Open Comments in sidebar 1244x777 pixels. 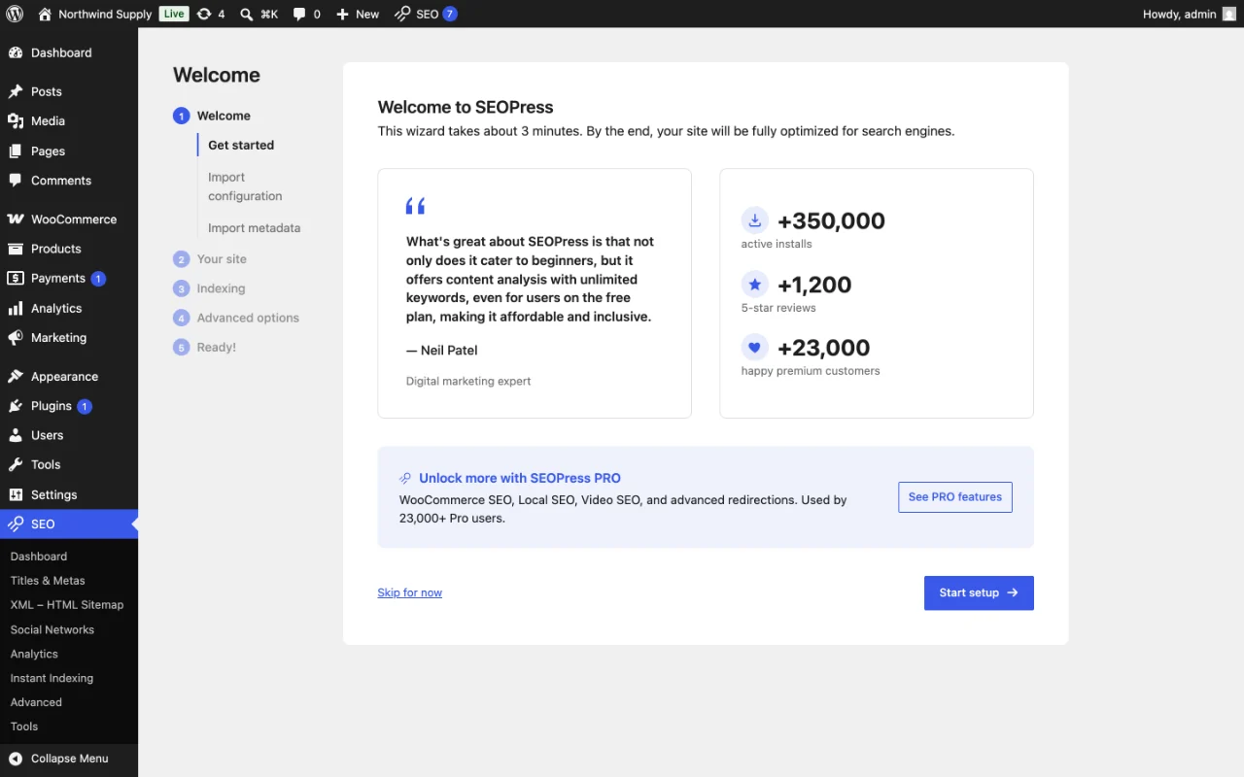coord(69,180)
